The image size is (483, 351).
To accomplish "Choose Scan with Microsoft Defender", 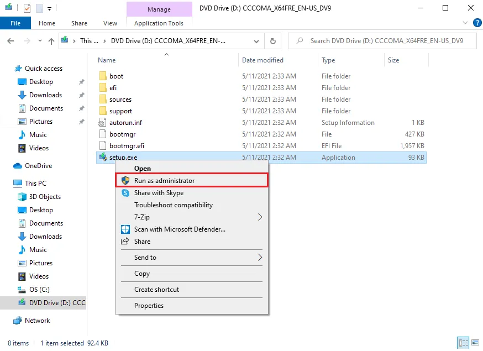I will [192, 229].
